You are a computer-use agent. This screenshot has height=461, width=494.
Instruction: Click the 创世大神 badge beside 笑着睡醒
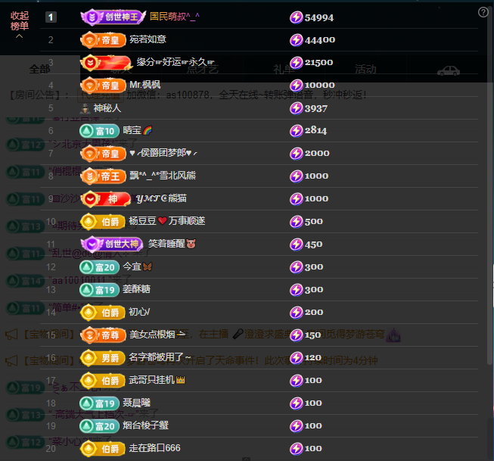pyautogui.click(x=112, y=244)
